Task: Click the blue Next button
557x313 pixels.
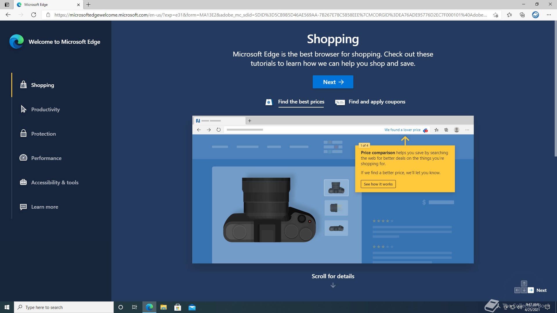Action: (x=333, y=82)
